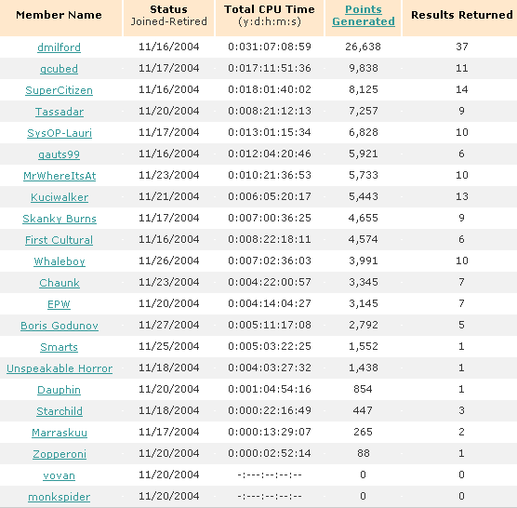Click the Member Name column header
The image size is (517, 508).
click(59, 15)
